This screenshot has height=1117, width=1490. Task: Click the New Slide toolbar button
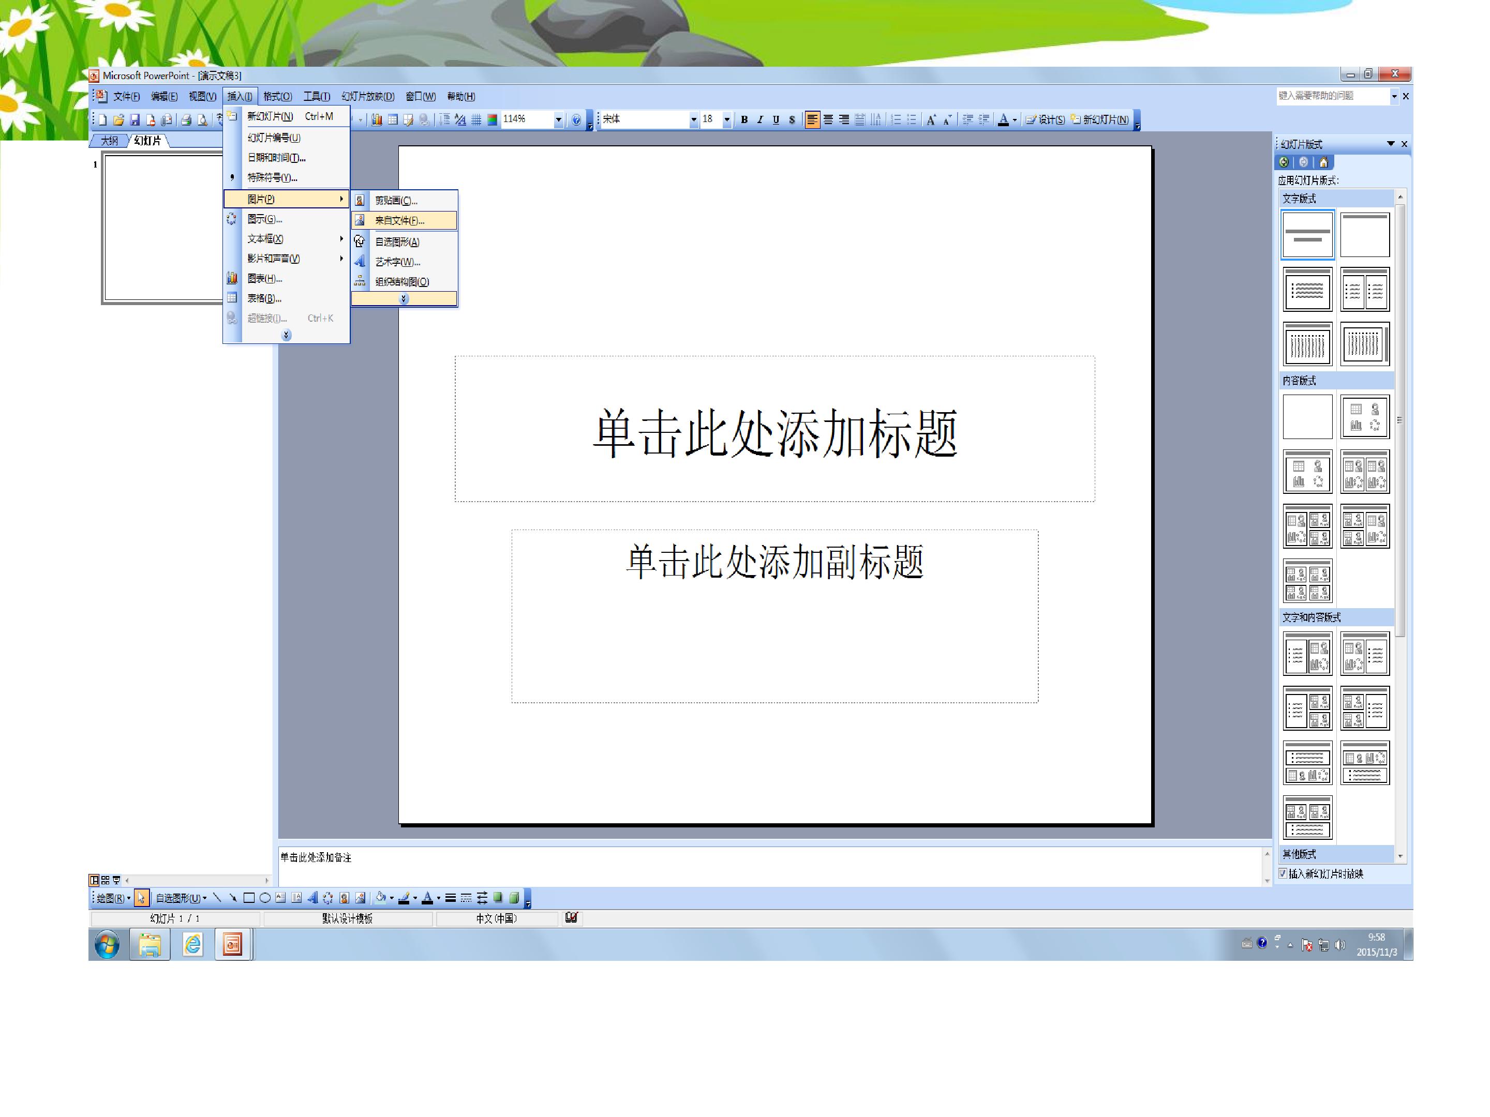[1099, 120]
